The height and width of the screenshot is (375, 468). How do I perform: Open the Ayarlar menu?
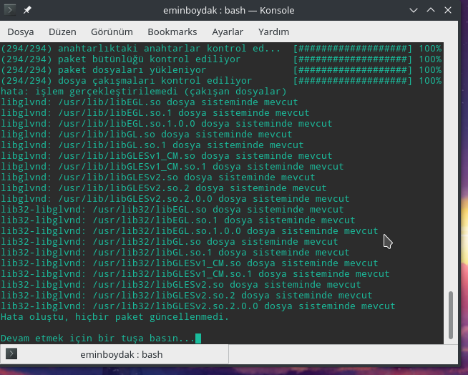pos(228,31)
